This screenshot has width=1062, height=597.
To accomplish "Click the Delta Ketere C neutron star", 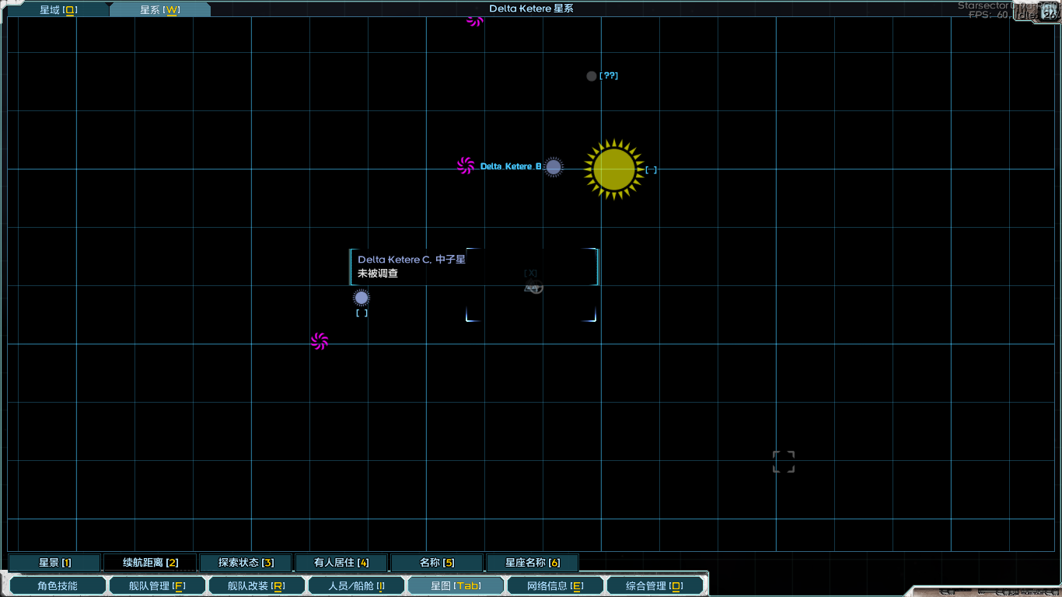I will click(x=362, y=298).
